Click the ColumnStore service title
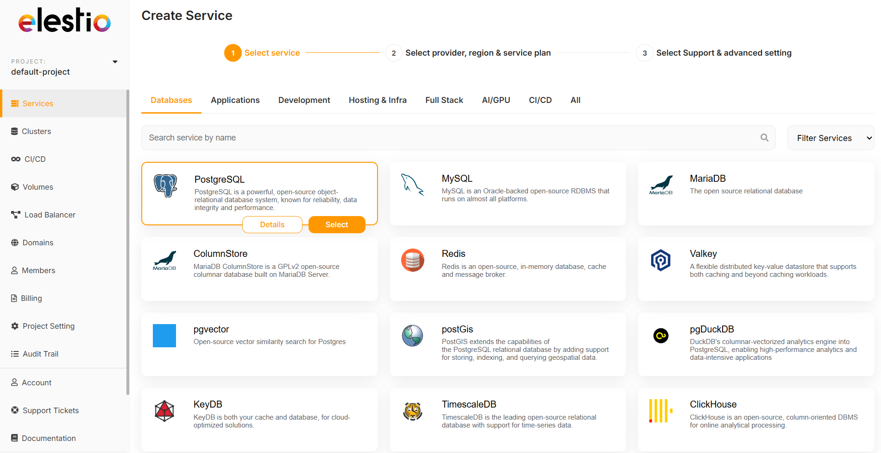 tap(220, 254)
